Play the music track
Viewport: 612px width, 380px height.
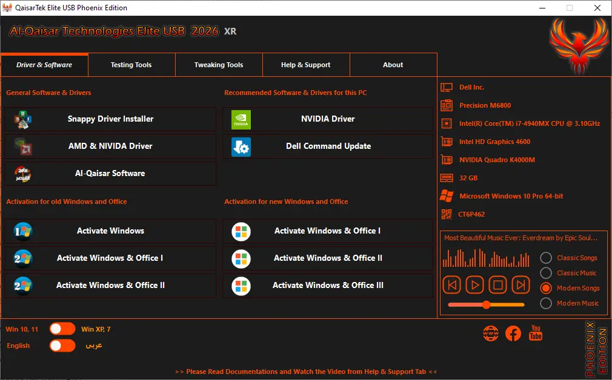474,285
